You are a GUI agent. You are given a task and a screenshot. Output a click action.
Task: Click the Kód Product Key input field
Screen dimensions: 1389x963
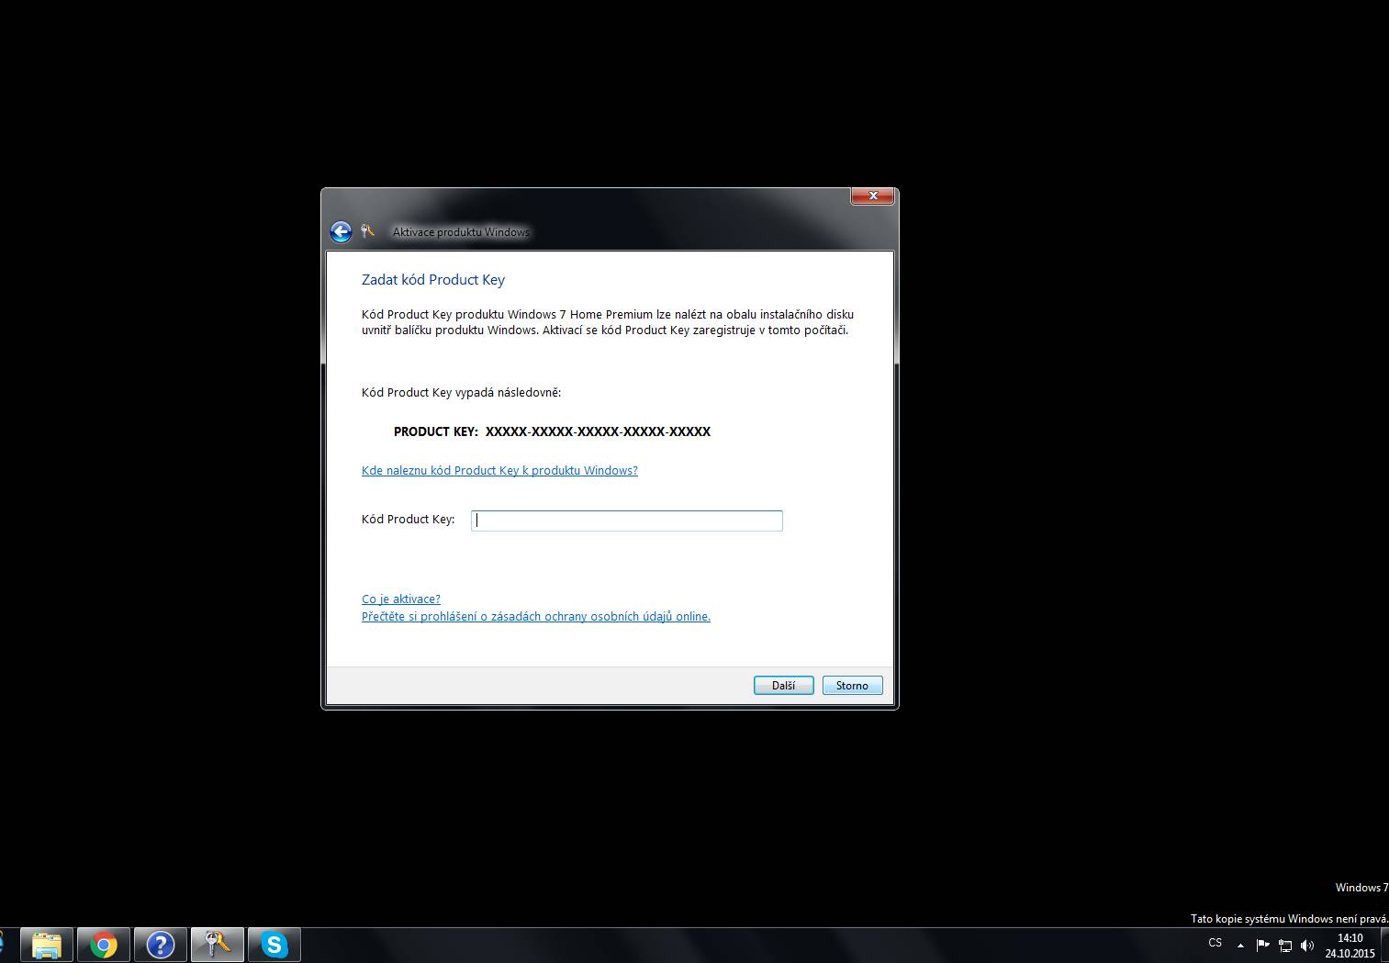click(x=627, y=521)
